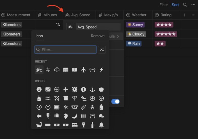
Task: Select the table icon in Recent
Action: point(66,69)
